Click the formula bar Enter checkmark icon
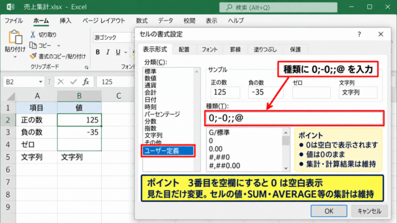Image resolution: width=397 pixels, height=223 pixels. (73, 82)
